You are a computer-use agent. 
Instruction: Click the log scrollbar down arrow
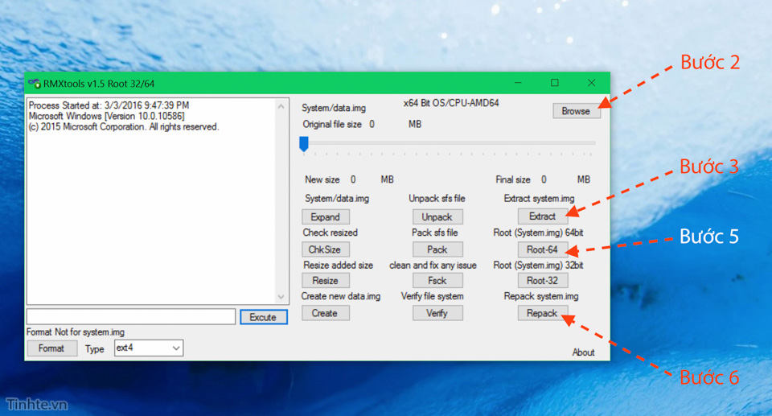pos(281,297)
